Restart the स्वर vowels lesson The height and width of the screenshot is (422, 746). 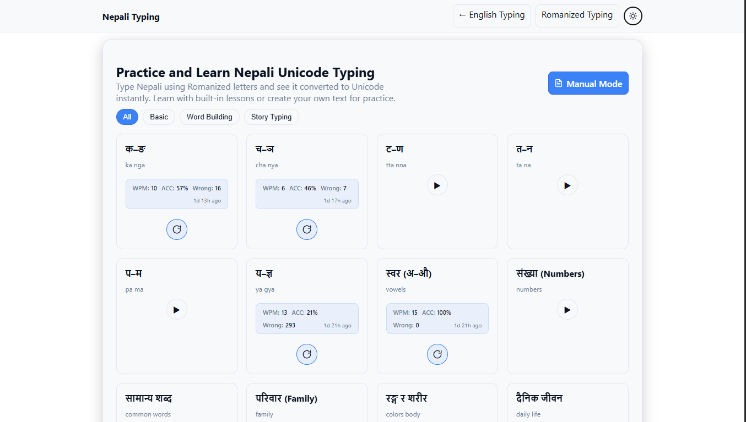(x=437, y=354)
